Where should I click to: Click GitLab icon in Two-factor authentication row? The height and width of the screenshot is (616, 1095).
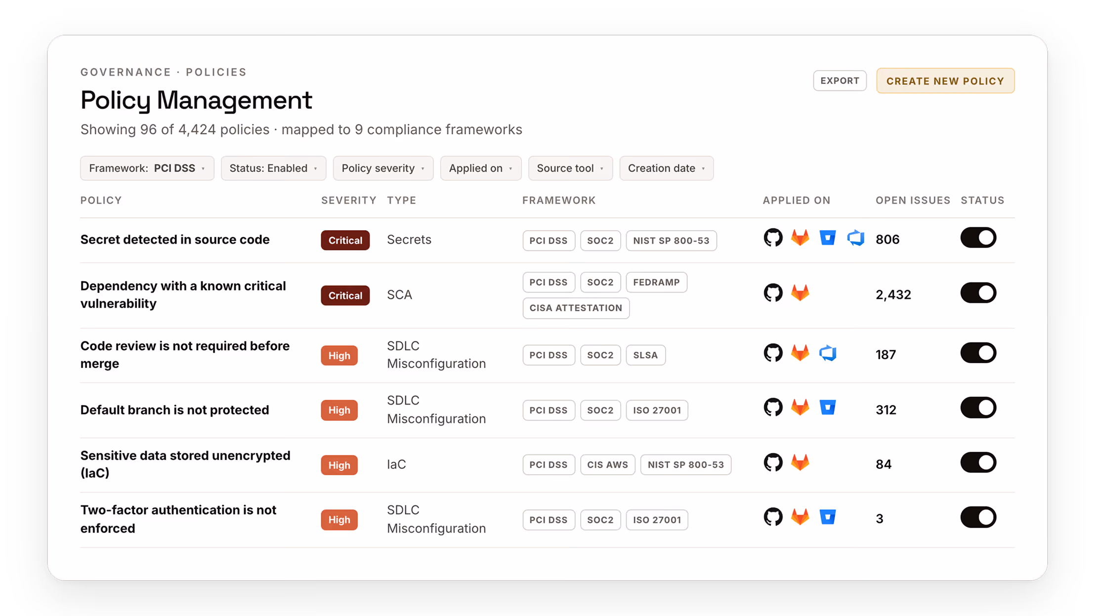pyautogui.click(x=800, y=517)
